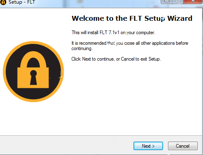The width and height of the screenshot is (203, 155).
Task: Click the Next > button
Action: pos(148,146)
